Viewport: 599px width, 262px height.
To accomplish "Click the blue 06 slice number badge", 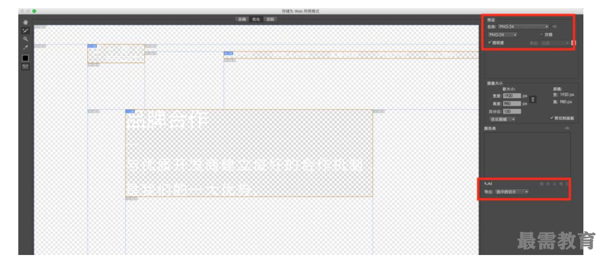I will point(228,53).
